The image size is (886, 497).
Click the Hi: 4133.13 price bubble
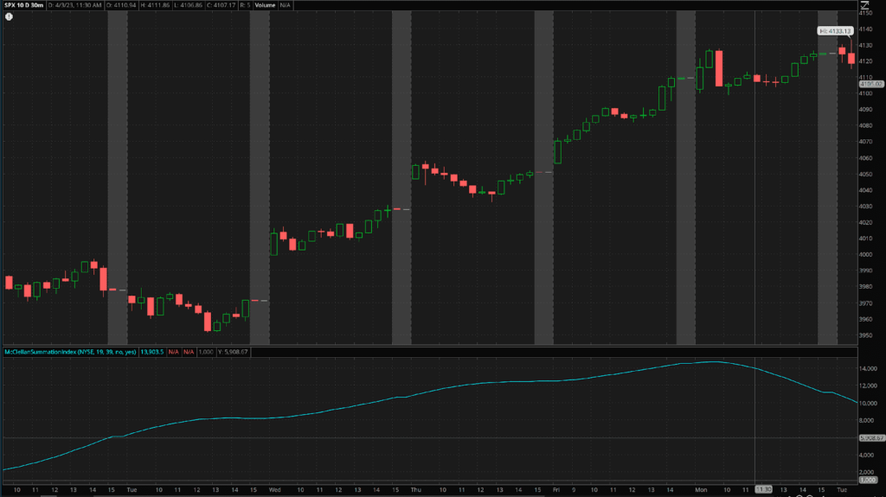coord(835,31)
